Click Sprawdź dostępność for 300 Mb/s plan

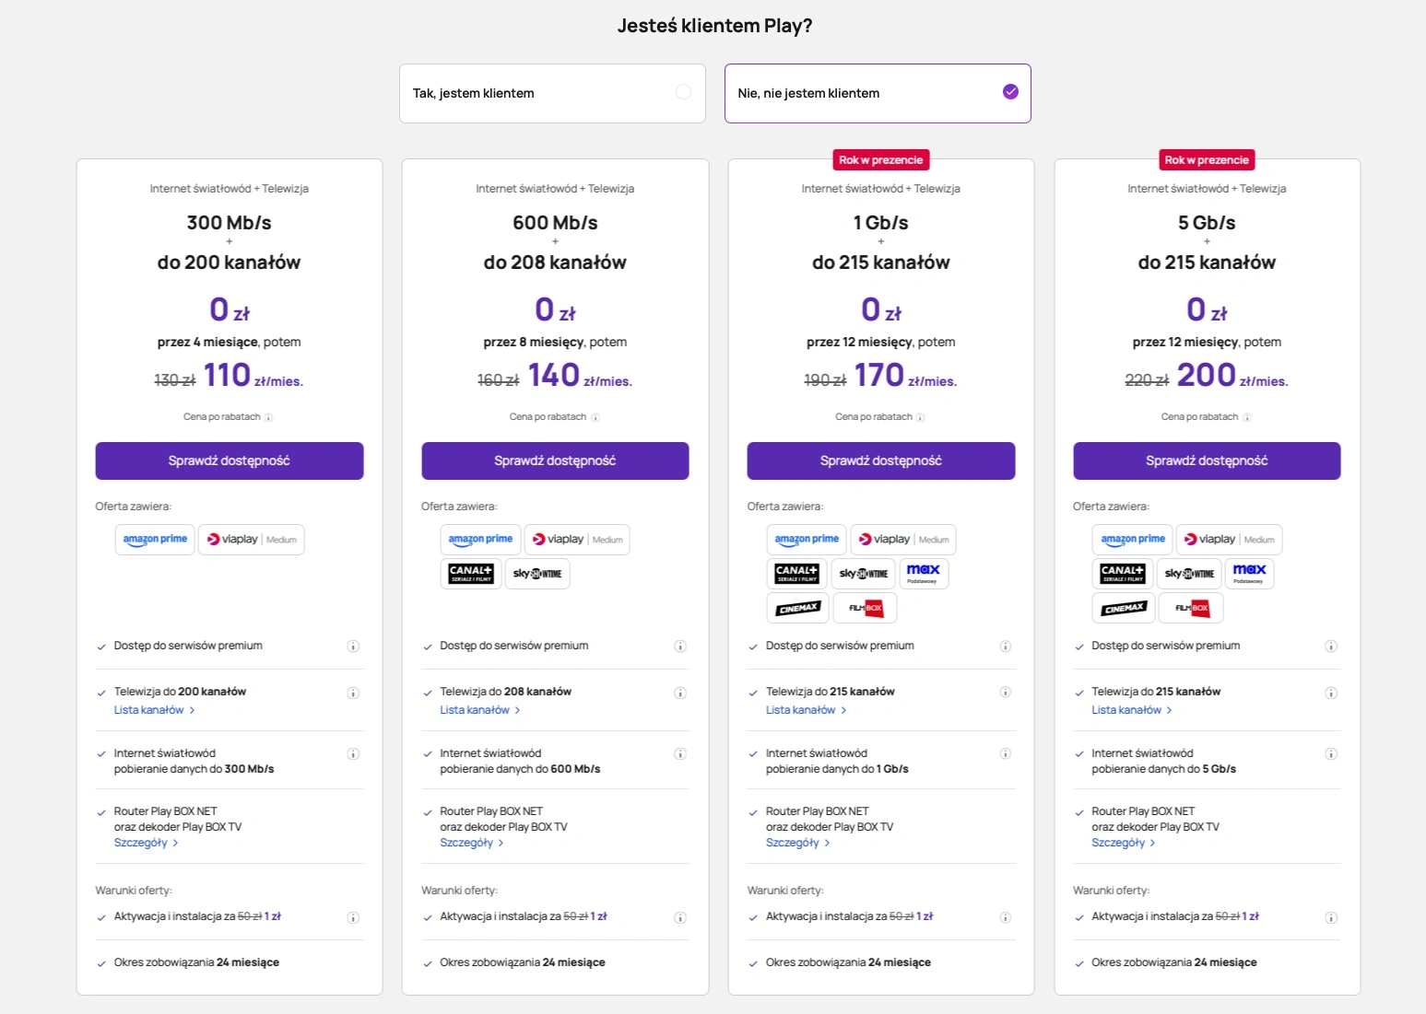tap(230, 460)
